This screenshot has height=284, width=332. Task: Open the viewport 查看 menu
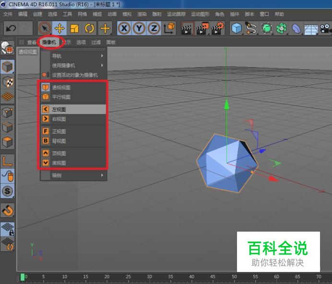[x=32, y=42]
